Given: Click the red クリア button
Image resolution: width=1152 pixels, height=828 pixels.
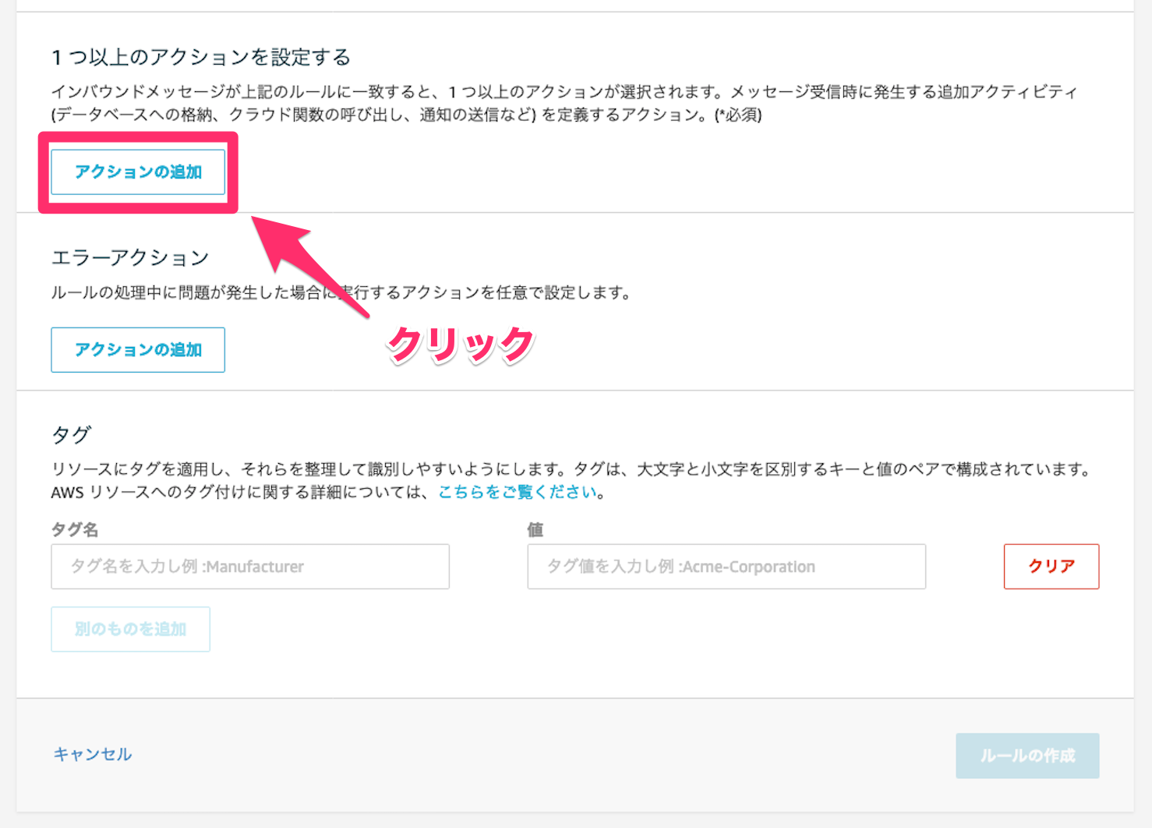Looking at the screenshot, I should (x=1051, y=567).
